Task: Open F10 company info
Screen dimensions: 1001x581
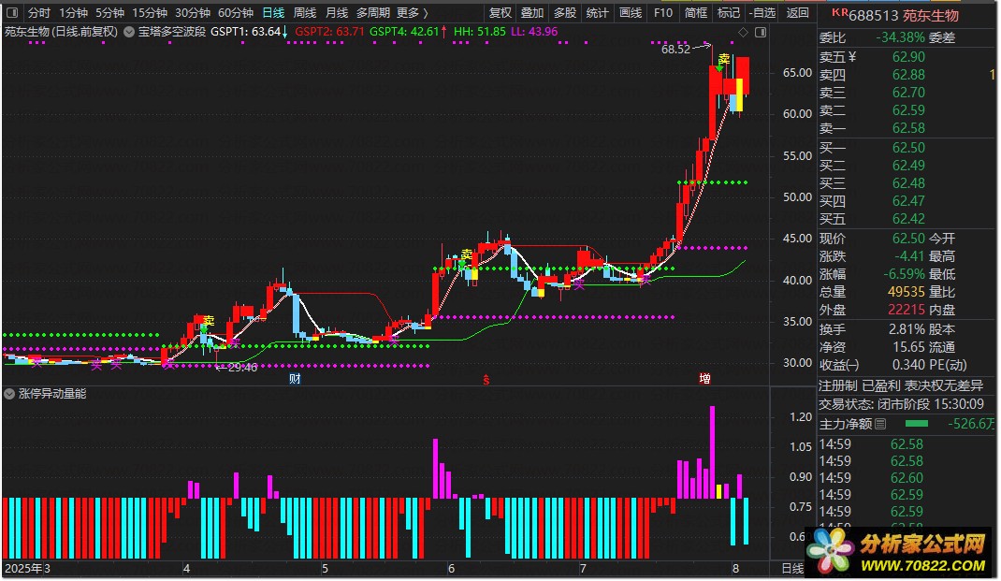Action: coord(663,13)
